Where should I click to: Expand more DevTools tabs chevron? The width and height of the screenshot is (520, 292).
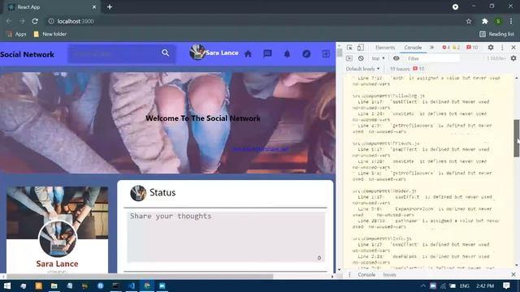click(x=431, y=48)
